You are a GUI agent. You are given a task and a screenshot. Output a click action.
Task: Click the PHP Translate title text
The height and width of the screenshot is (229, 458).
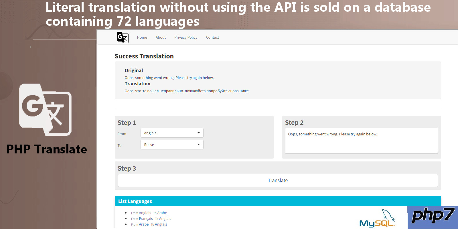47,149
